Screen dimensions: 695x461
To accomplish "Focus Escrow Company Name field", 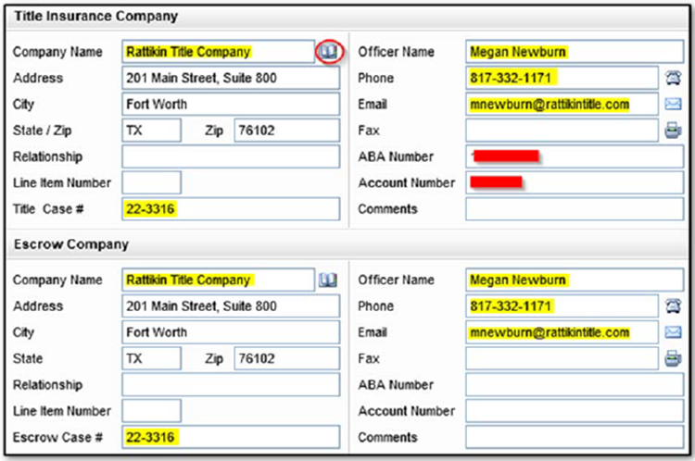I will [x=218, y=280].
